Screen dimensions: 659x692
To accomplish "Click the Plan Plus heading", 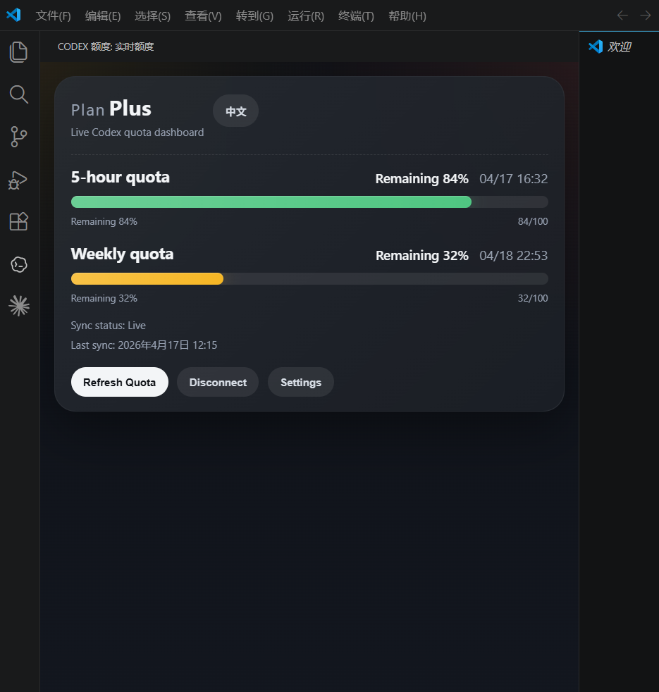I will [111, 109].
